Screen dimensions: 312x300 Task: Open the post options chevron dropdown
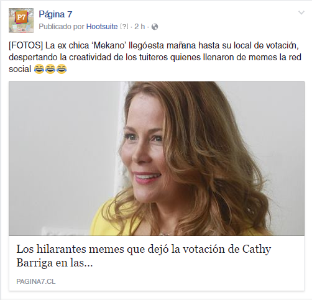click(301, 12)
